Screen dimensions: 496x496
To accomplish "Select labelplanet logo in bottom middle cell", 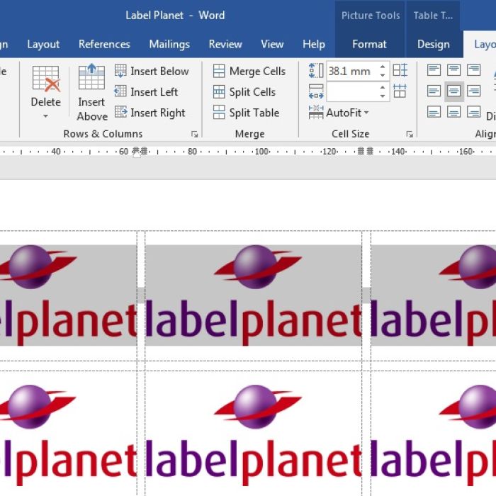I will 254,436.
